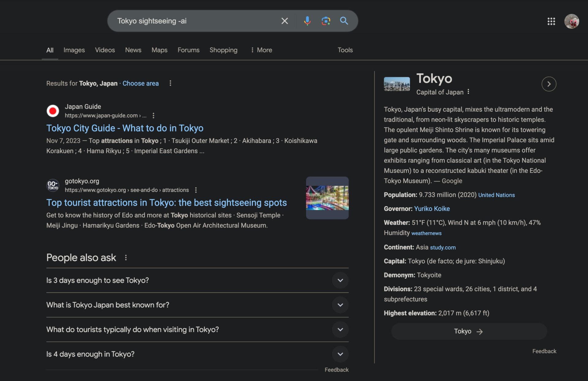Image resolution: width=588 pixels, height=381 pixels.
Task: Open the More search filters menu
Action: coord(261,50)
